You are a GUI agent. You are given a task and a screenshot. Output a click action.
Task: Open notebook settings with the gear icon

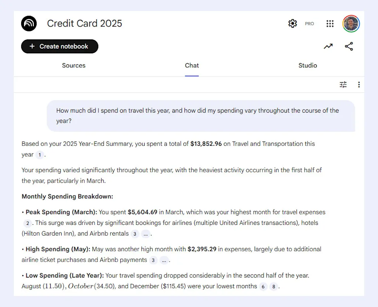292,23
